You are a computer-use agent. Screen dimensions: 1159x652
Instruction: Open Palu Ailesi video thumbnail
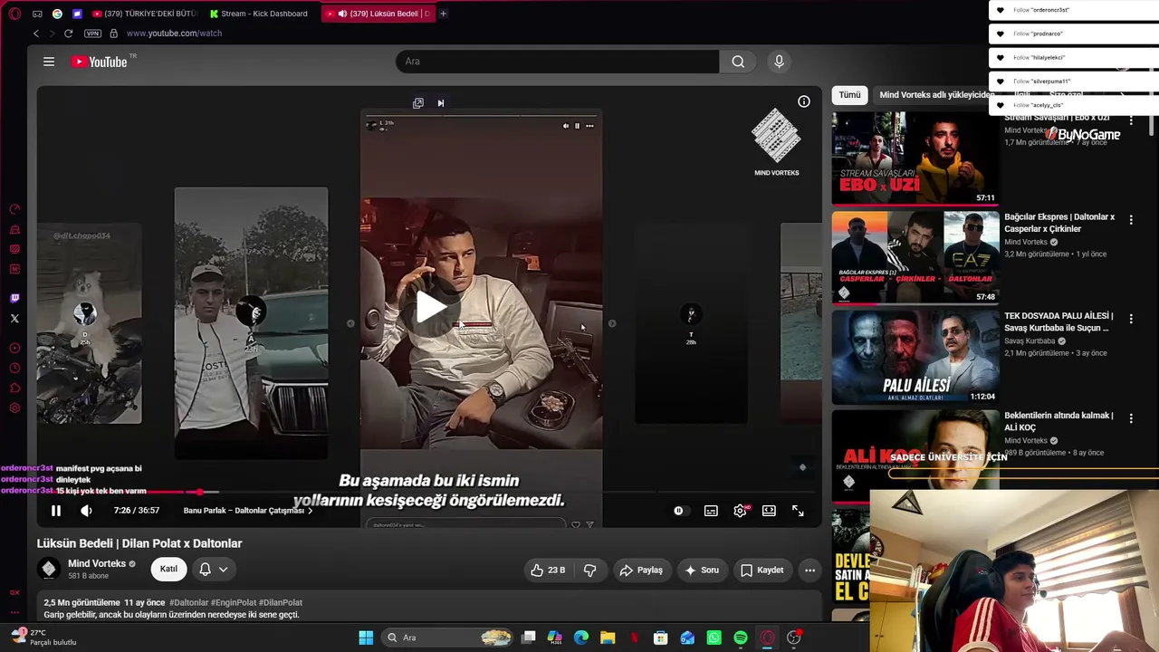915,358
